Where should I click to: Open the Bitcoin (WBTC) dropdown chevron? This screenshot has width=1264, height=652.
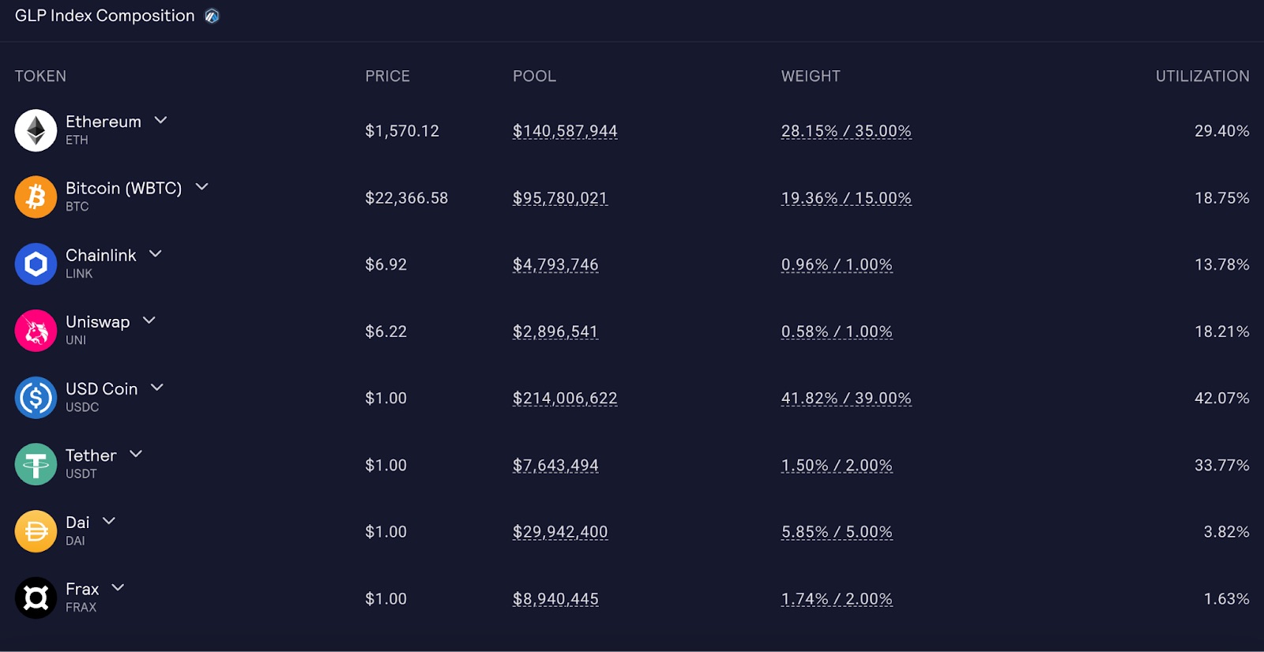click(201, 187)
